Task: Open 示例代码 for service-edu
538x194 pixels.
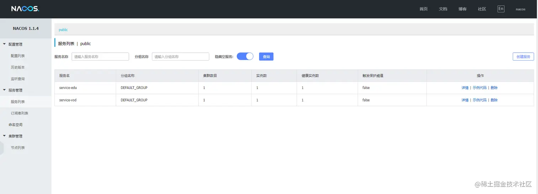Action: [479, 88]
